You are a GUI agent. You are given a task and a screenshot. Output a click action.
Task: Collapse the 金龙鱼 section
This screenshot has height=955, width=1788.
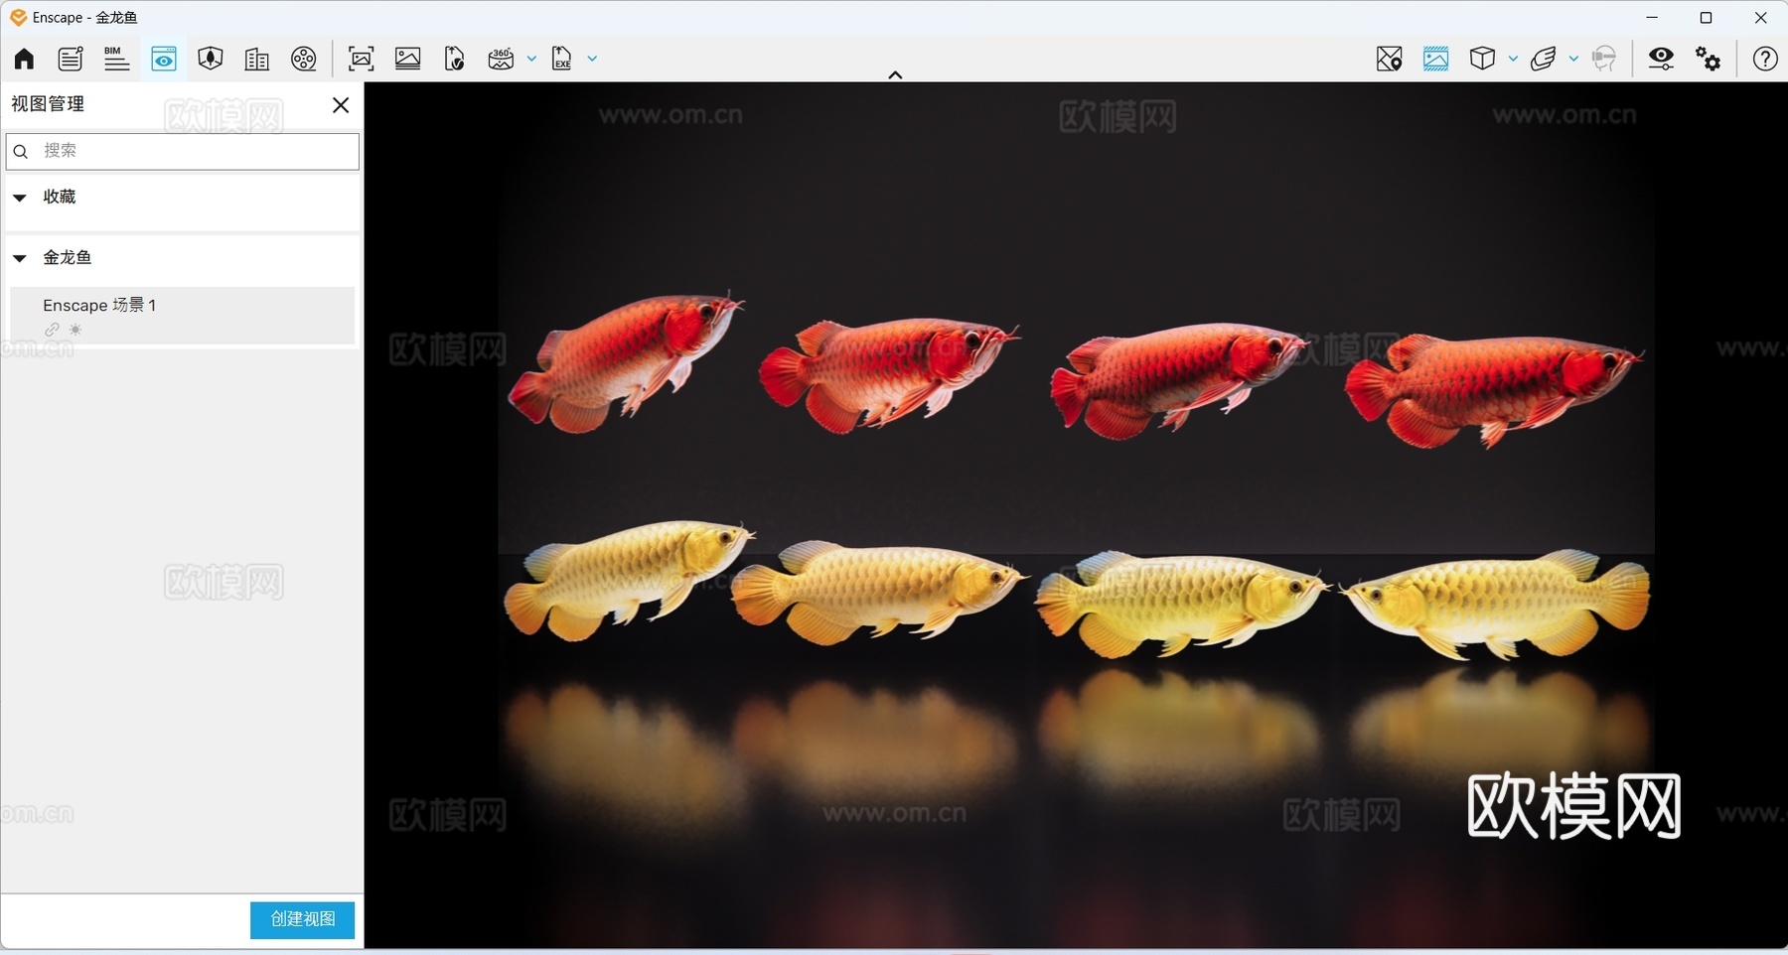(19, 258)
